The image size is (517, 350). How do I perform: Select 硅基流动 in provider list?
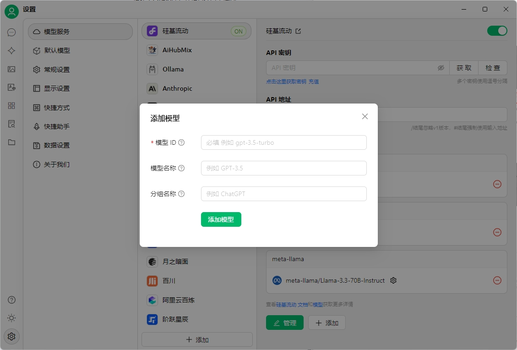(196, 31)
